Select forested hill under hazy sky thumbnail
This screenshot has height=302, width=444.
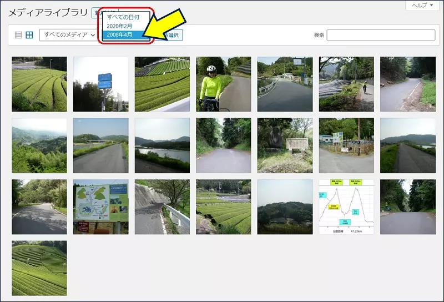point(285,207)
